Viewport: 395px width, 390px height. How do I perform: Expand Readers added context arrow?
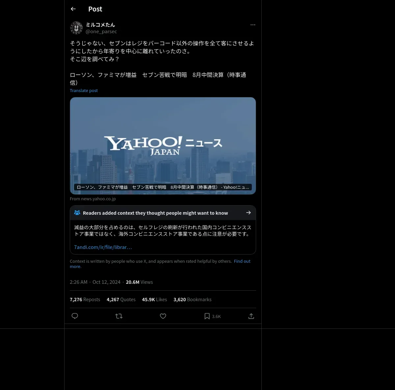249,213
